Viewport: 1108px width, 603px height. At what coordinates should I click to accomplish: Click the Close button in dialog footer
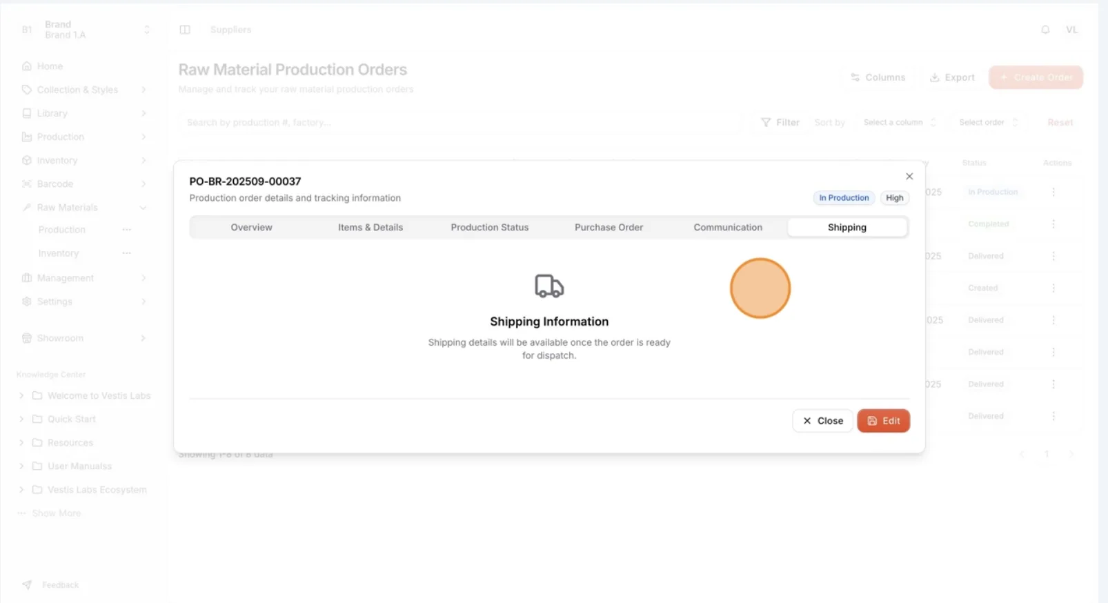(x=822, y=421)
